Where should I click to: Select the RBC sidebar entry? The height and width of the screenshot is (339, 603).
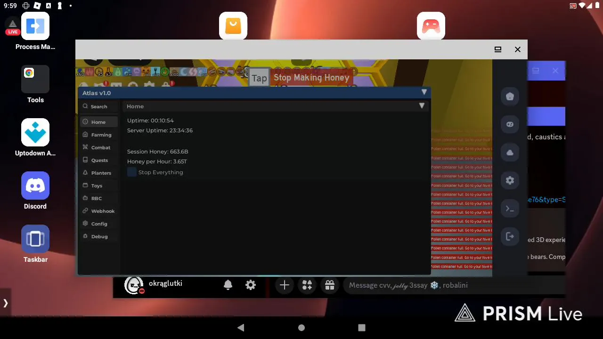coord(98,198)
